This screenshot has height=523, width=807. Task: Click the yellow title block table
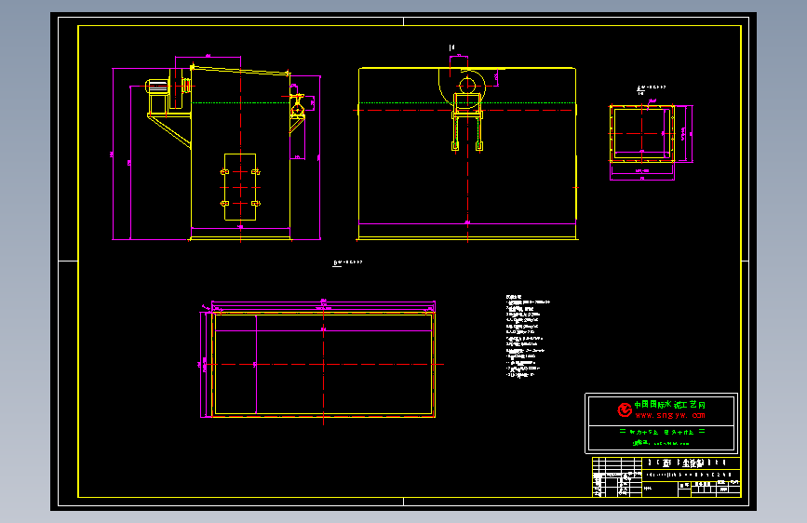(666, 477)
